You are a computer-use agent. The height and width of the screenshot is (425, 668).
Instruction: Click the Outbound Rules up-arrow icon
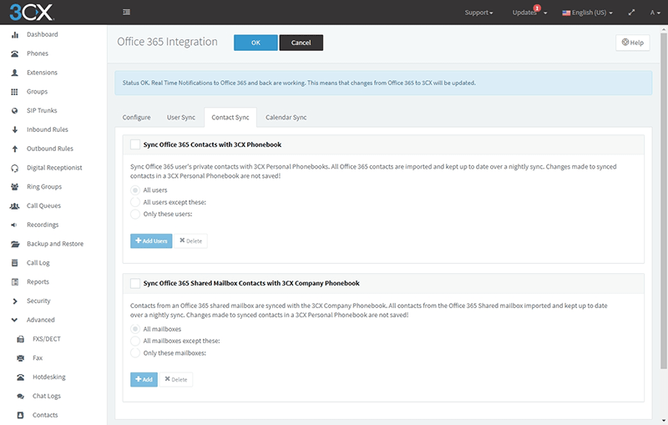pos(15,149)
